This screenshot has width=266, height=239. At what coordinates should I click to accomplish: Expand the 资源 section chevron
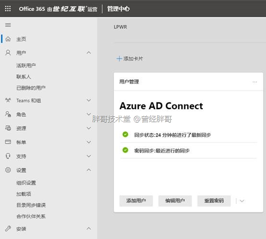click(x=89, y=128)
